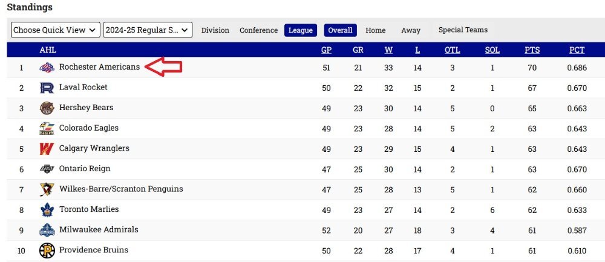This screenshot has width=605, height=262.
Task: Click the Calgary Wranglers W logo
Action: point(47,149)
